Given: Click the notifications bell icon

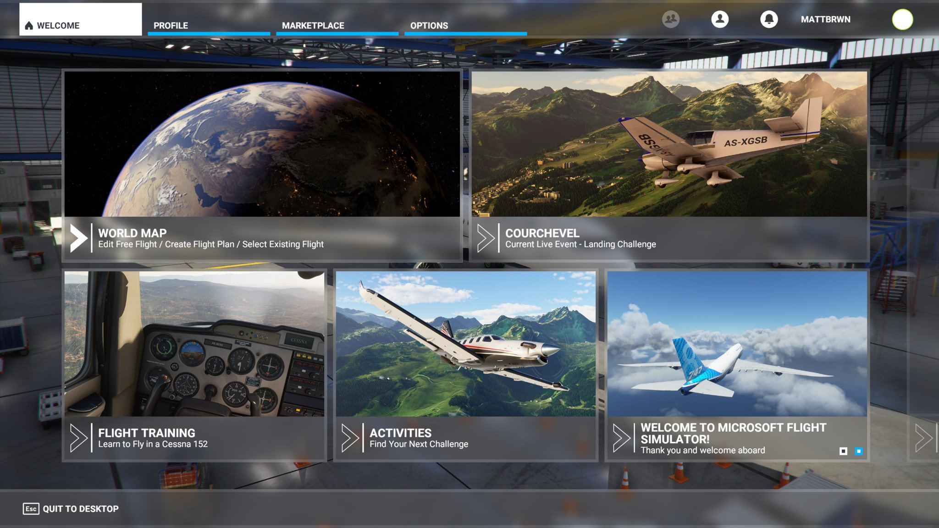Looking at the screenshot, I should pyautogui.click(x=769, y=19).
